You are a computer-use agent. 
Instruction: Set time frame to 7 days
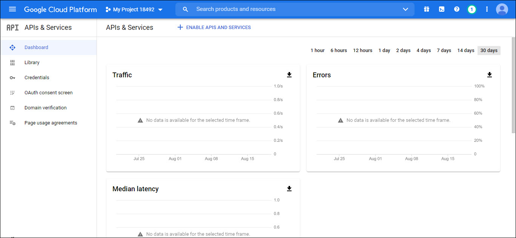coord(444,51)
